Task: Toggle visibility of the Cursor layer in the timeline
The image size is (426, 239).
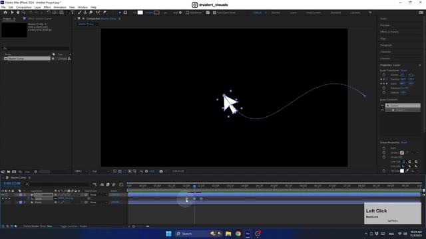Action: (x=3, y=195)
